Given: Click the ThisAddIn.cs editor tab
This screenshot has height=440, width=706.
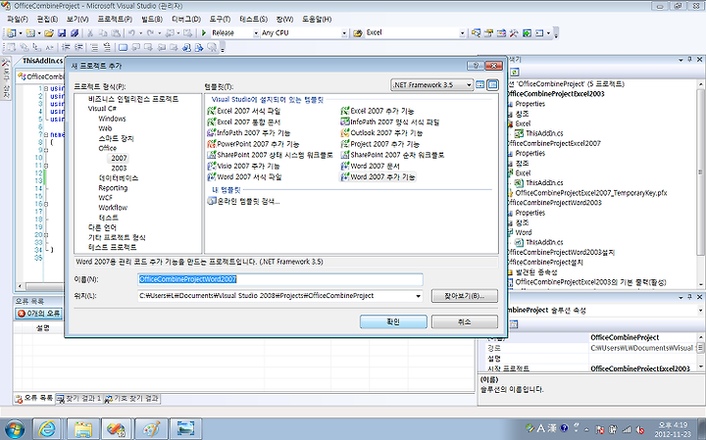Looking at the screenshot, I should pyautogui.click(x=42, y=61).
